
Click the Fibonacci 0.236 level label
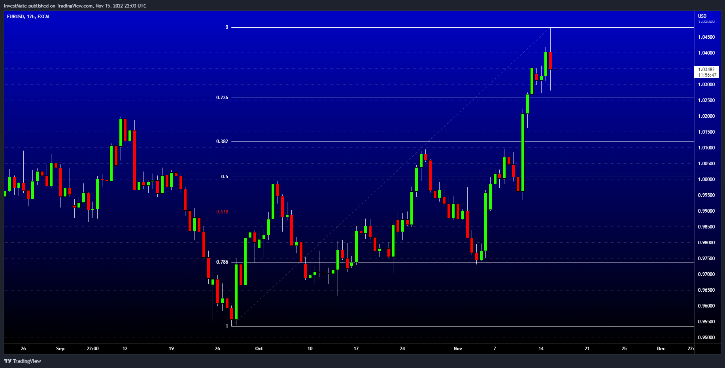tap(222, 98)
